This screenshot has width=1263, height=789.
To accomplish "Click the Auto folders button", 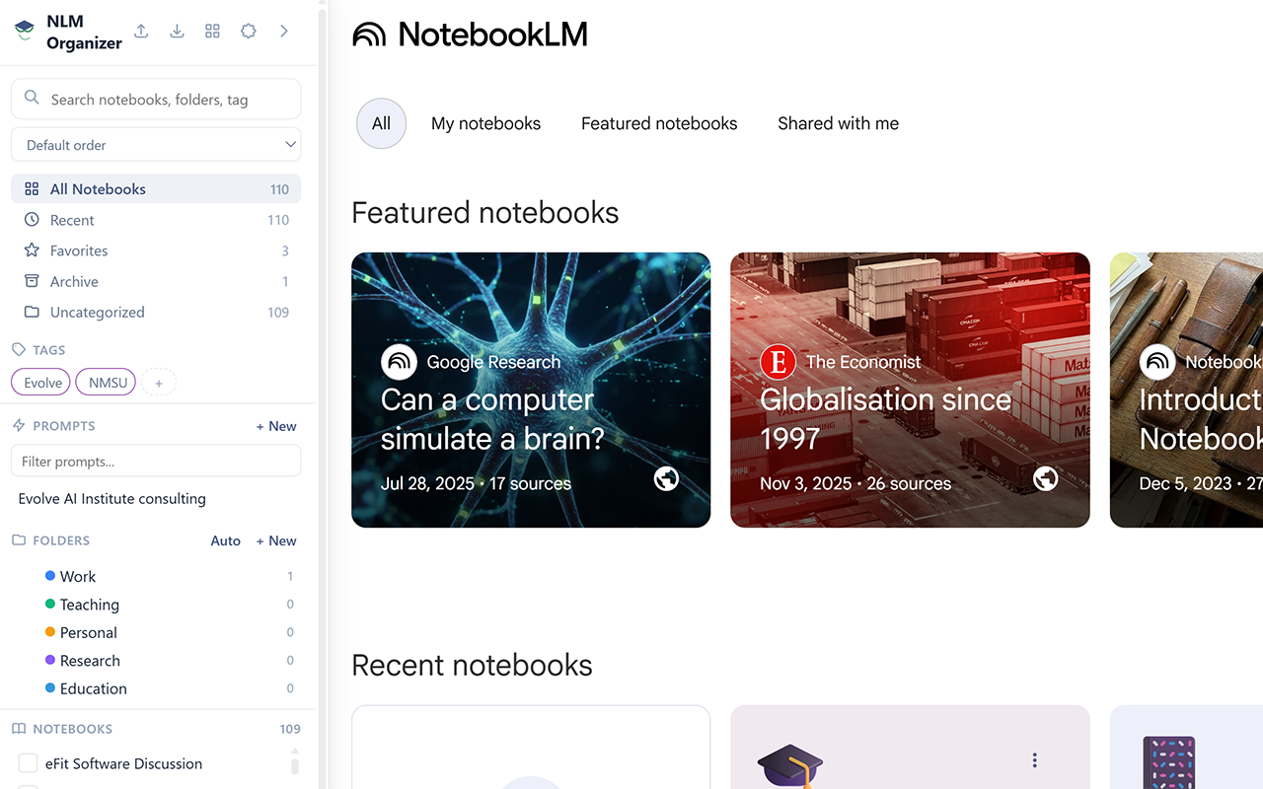I will tap(226, 540).
